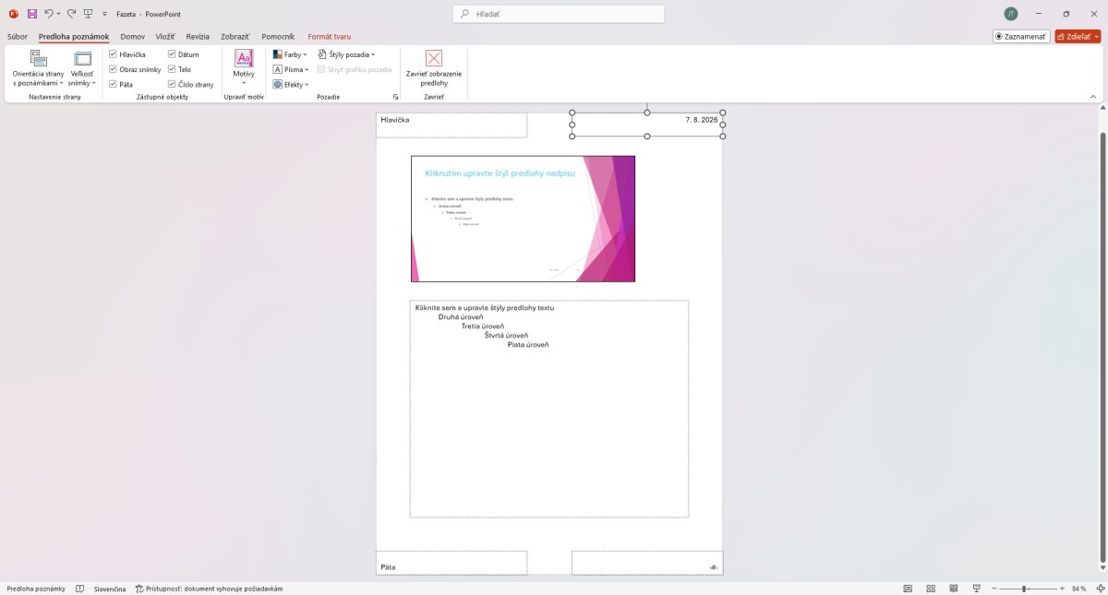Viewport: 1108px width, 595px height.
Task: Uncheck the Hlavička checkbox
Action: (113, 54)
